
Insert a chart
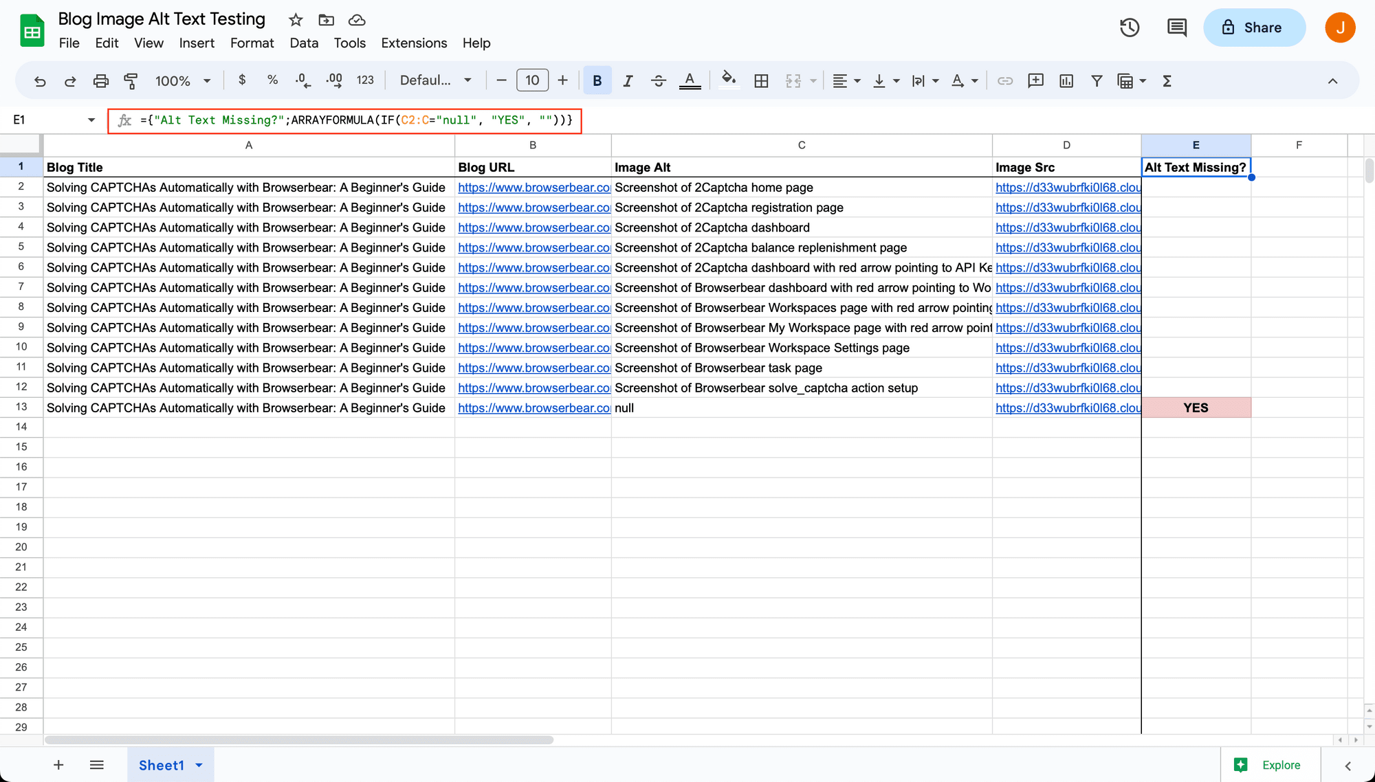click(1066, 80)
